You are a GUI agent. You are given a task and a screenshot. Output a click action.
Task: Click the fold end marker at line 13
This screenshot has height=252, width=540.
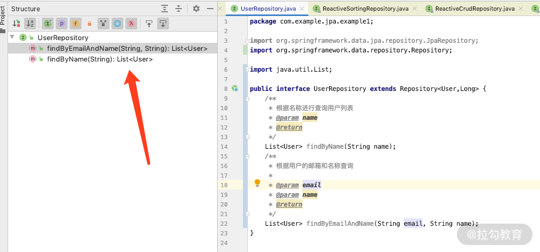point(247,137)
